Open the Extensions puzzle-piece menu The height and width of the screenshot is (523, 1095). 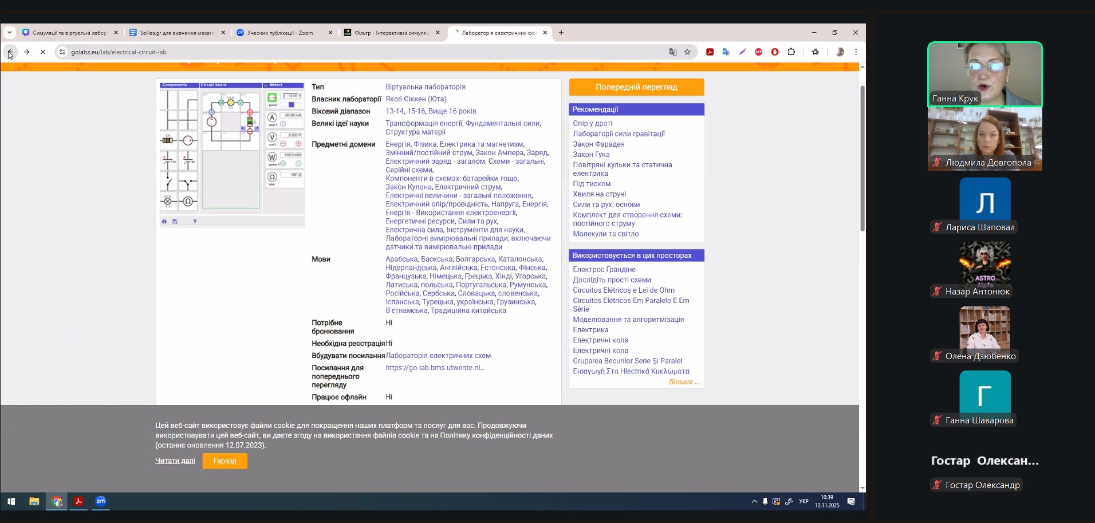tap(791, 52)
